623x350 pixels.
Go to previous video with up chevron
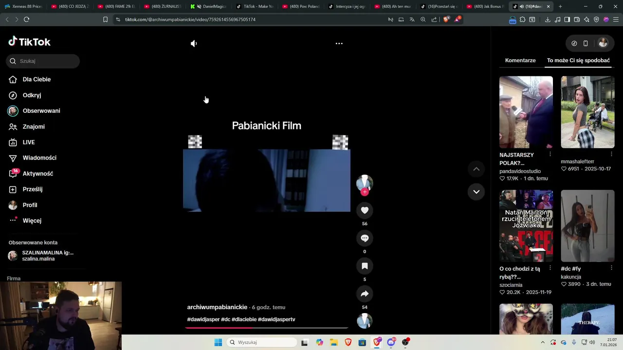click(x=476, y=169)
